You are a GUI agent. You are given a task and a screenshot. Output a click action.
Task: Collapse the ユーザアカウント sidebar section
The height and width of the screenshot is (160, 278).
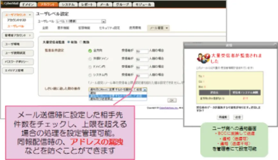click(30, 15)
